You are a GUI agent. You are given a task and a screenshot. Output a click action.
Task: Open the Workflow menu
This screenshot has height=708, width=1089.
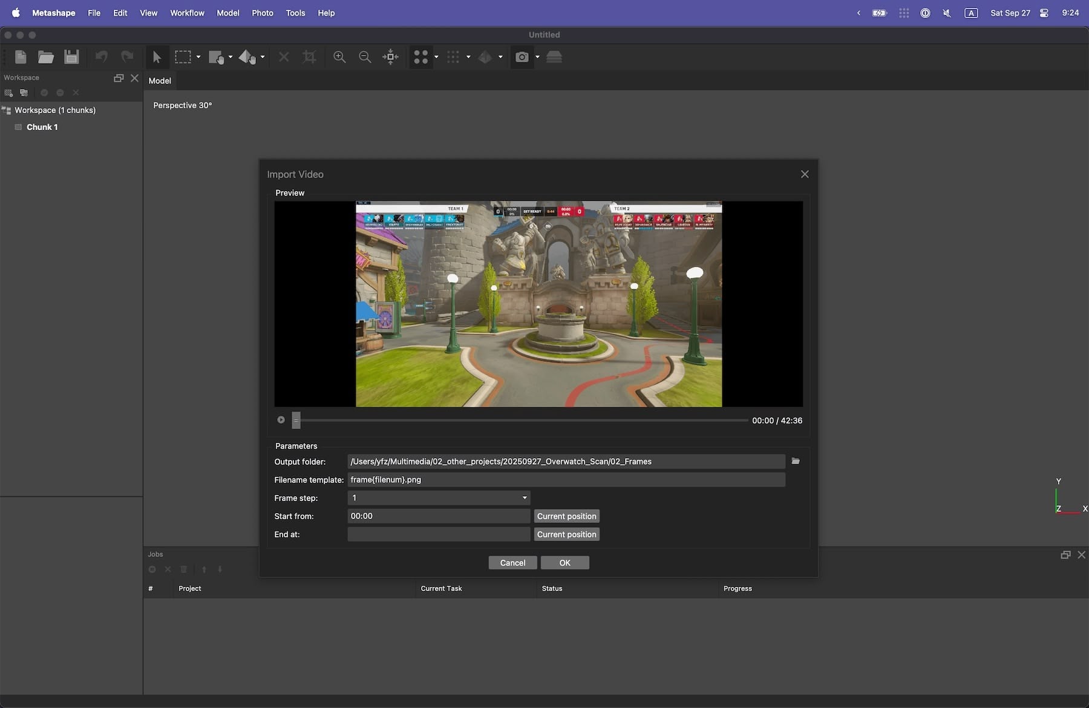(187, 13)
